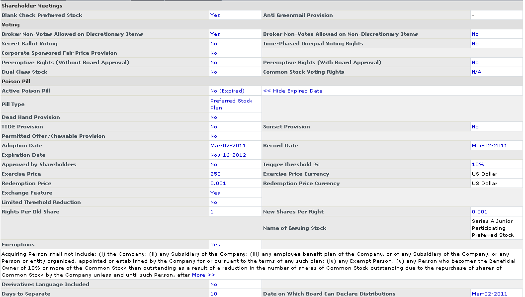Click Time-Phased Unequal Voting Rights 'No' value
Image resolution: width=525 pixels, height=297 pixels.
(475, 44)
